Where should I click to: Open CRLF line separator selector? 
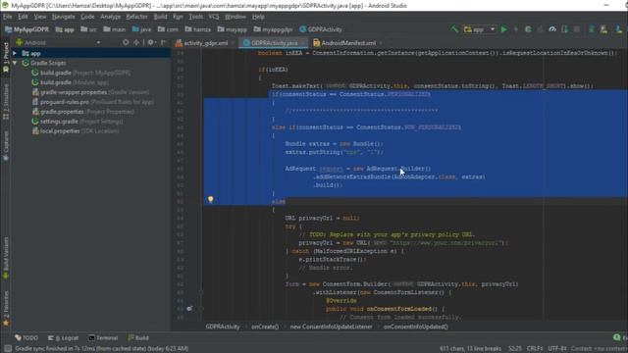[535, 349]
